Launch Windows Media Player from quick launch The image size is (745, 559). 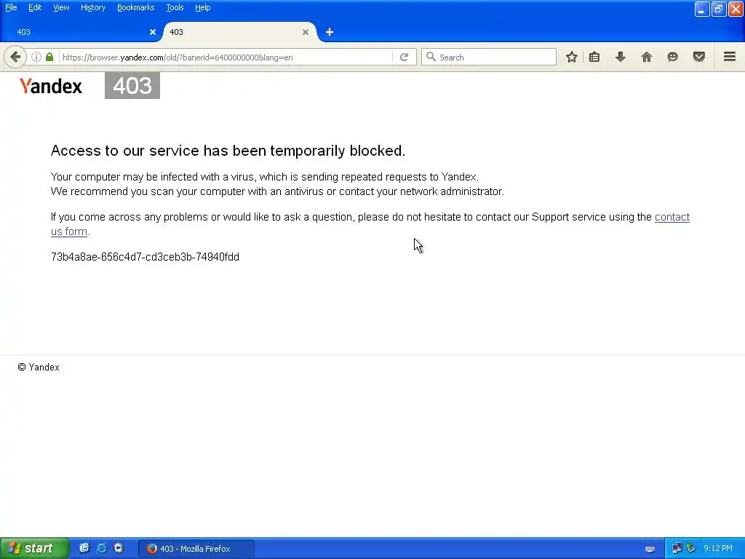(x=119, y=548)
